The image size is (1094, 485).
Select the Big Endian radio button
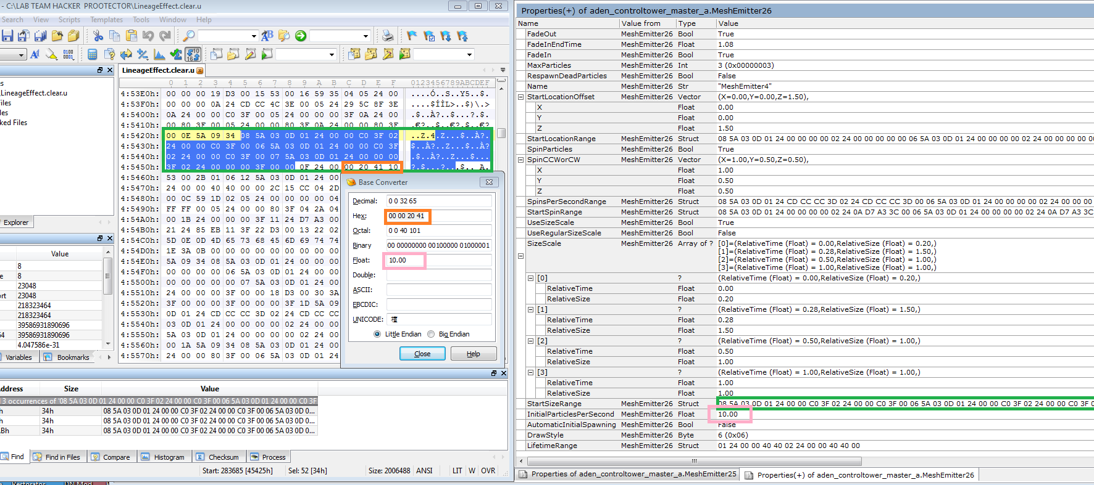tap(431, 334)
